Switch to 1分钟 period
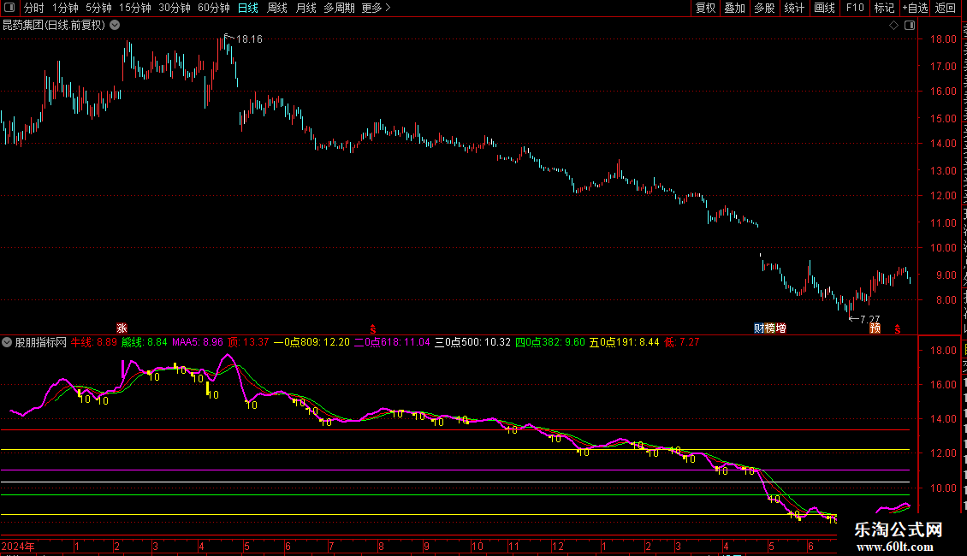This screenshot has height=556, width=967. 65,8
